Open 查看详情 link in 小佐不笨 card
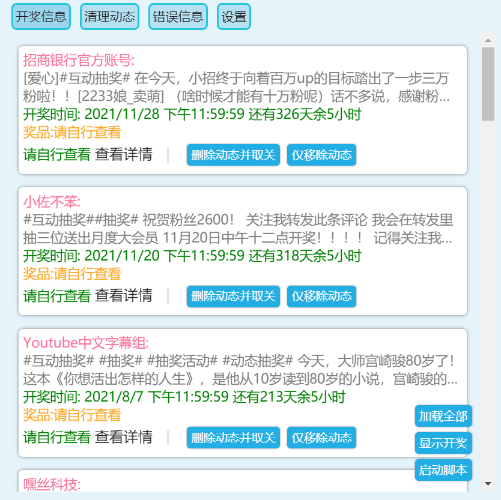Screen dimensions: 501x500 pos(124,296)
